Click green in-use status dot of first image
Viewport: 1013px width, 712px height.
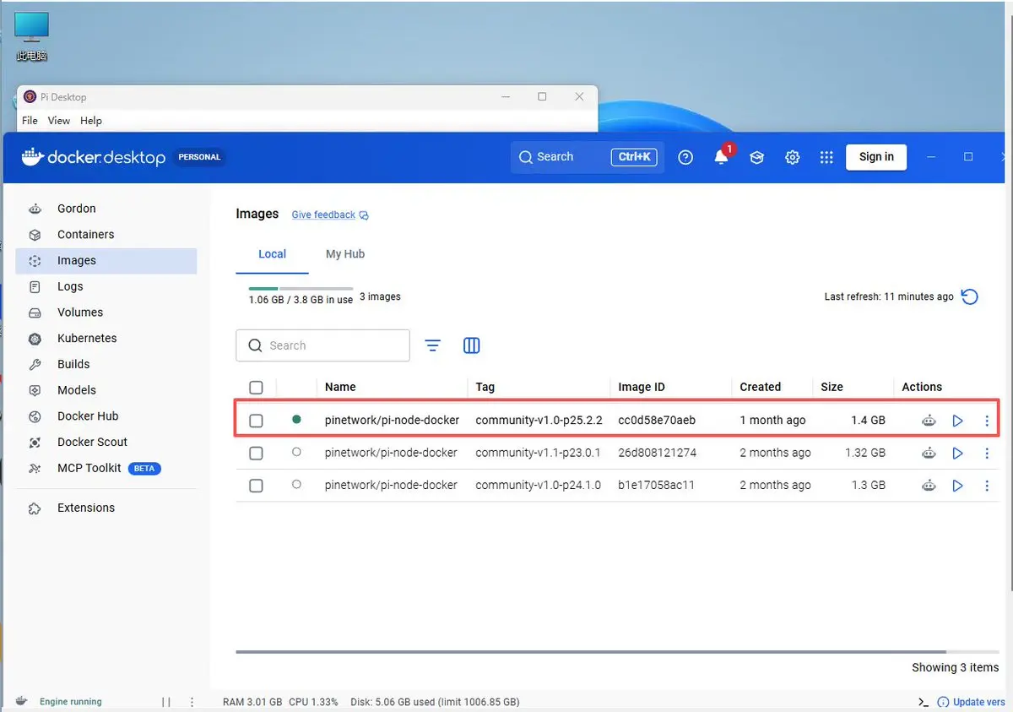(296, 420)
